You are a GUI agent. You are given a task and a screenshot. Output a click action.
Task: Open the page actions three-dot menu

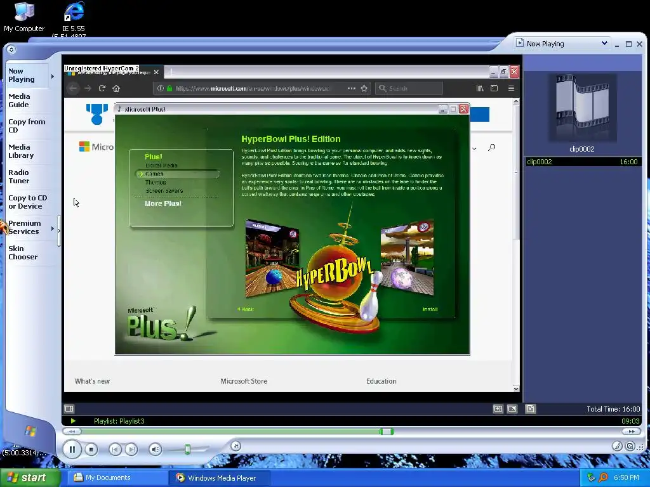click(x=351, y=88)
